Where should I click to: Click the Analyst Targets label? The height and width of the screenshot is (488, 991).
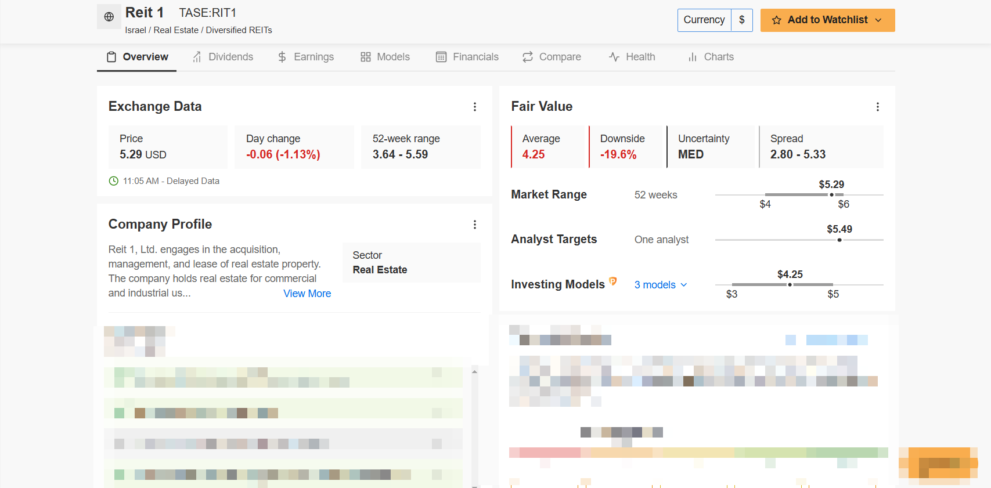click(x=554, y=239)
